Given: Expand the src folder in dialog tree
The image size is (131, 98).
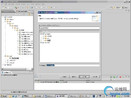Looking at the screenshot, I should click(43, 38).
